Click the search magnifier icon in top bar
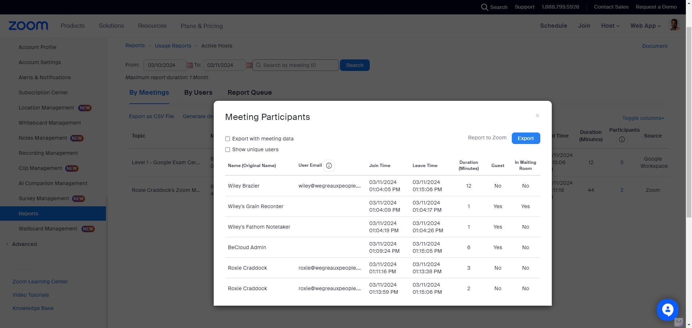Image resolution: width=692 pixels, height=328 pixels. click(484, 7)
